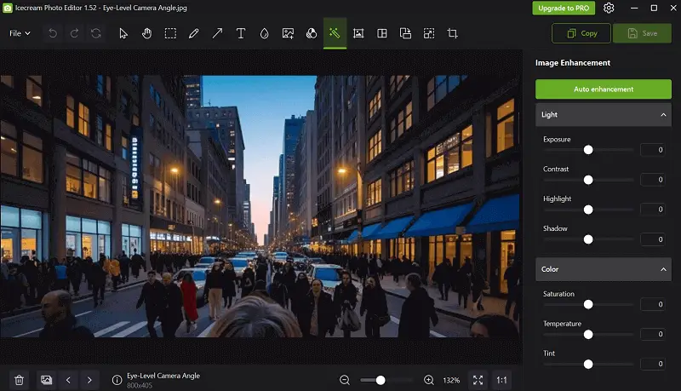Screen dimensions: 681x391
Task: Click the Temperature value field
Action: pyautogui.click(x=652, y=334)
